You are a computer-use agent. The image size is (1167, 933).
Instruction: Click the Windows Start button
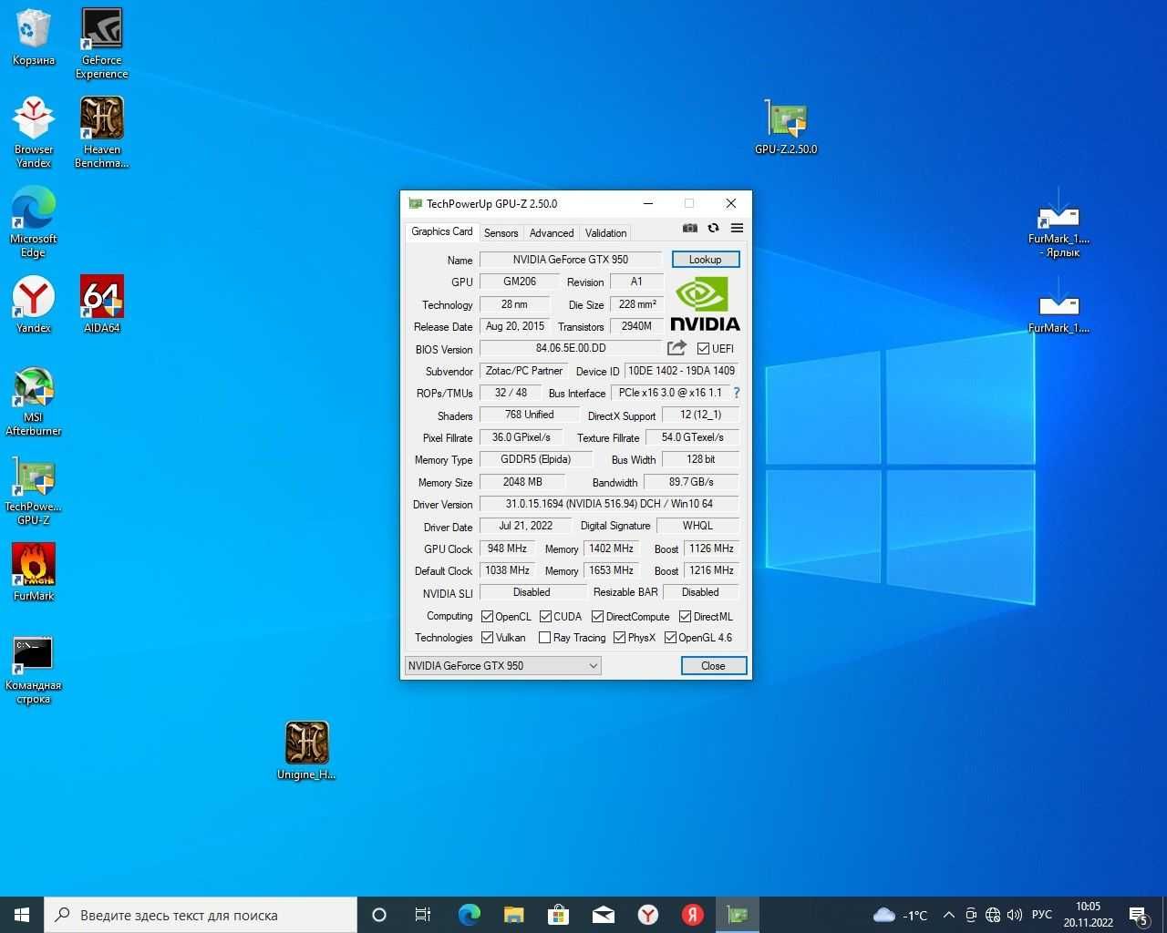click(22, 915)
